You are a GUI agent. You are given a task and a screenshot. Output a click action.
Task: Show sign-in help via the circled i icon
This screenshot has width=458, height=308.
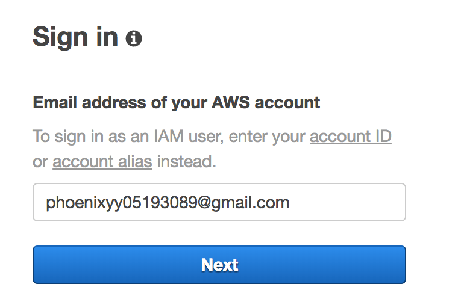pos(133,39)
